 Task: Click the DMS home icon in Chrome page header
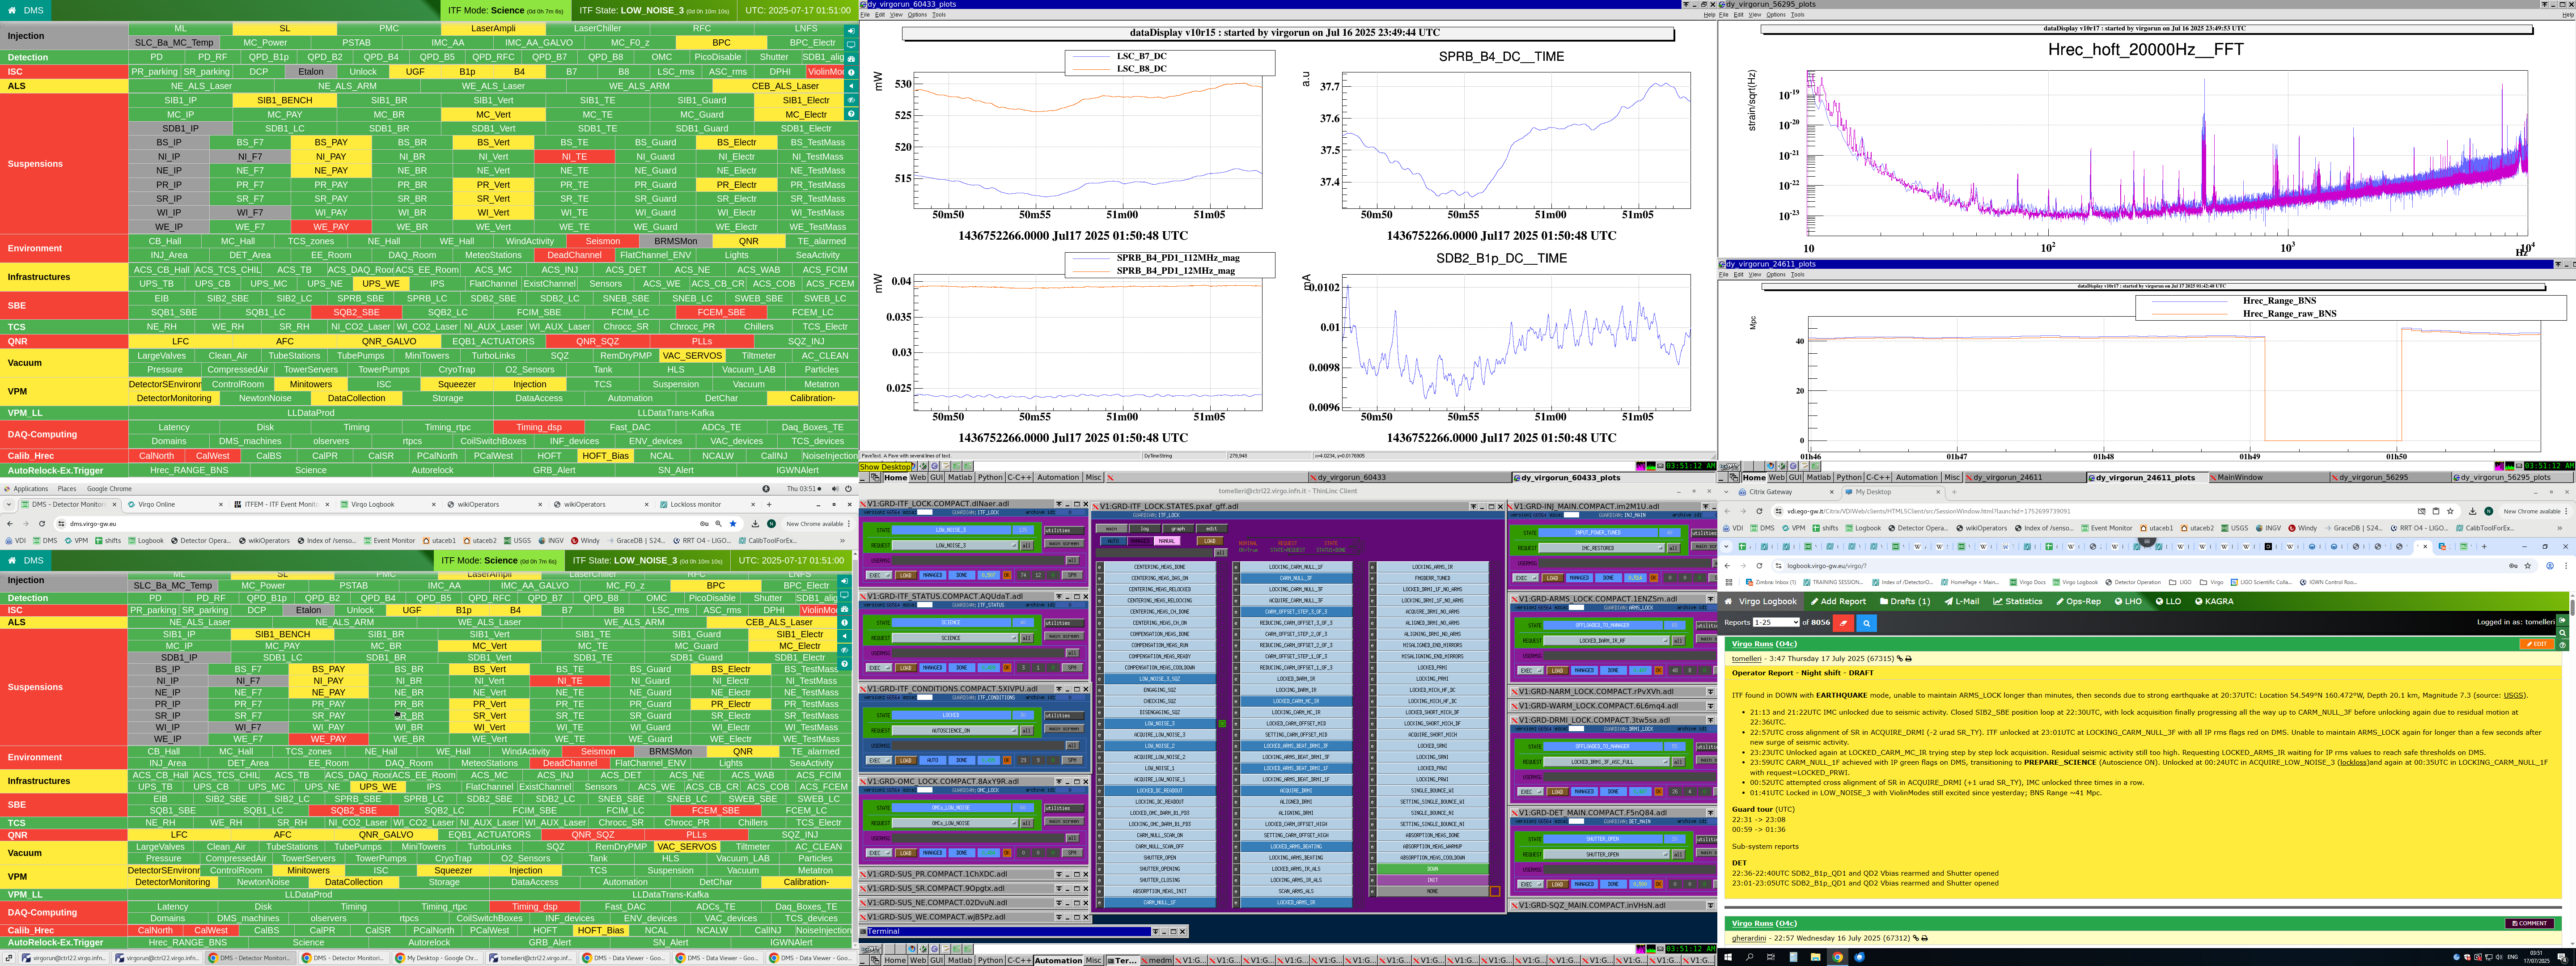coord(12,560)
